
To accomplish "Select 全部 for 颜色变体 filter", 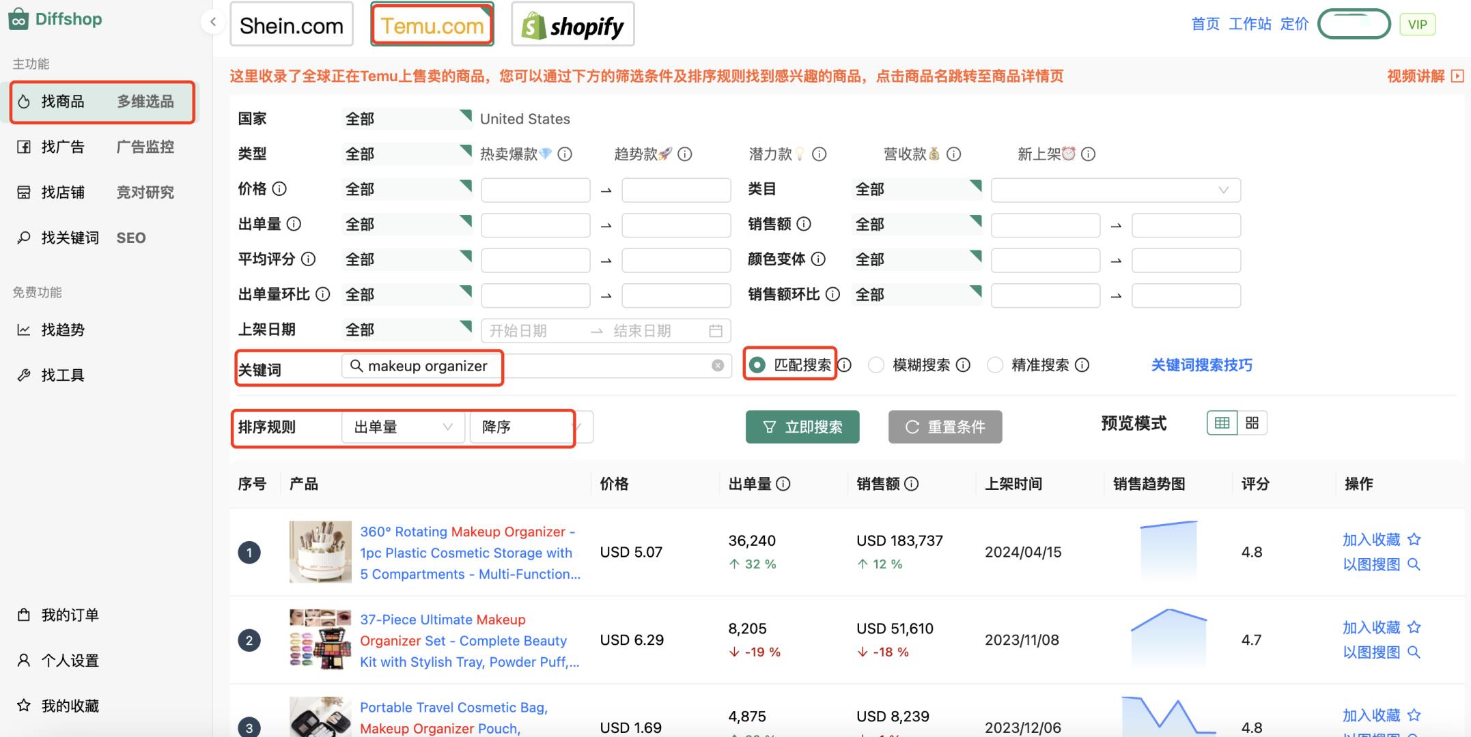I will coord(917,259).
